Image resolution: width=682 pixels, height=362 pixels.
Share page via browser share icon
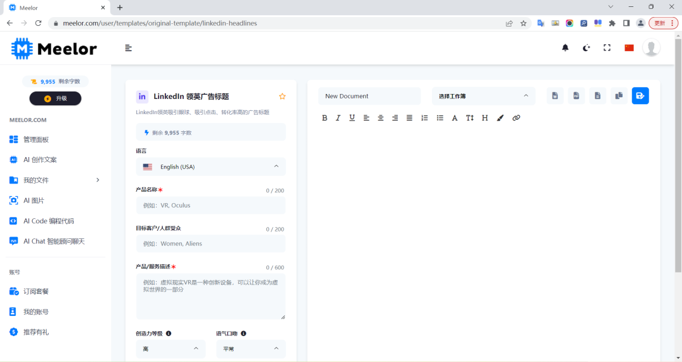[509, 23]
